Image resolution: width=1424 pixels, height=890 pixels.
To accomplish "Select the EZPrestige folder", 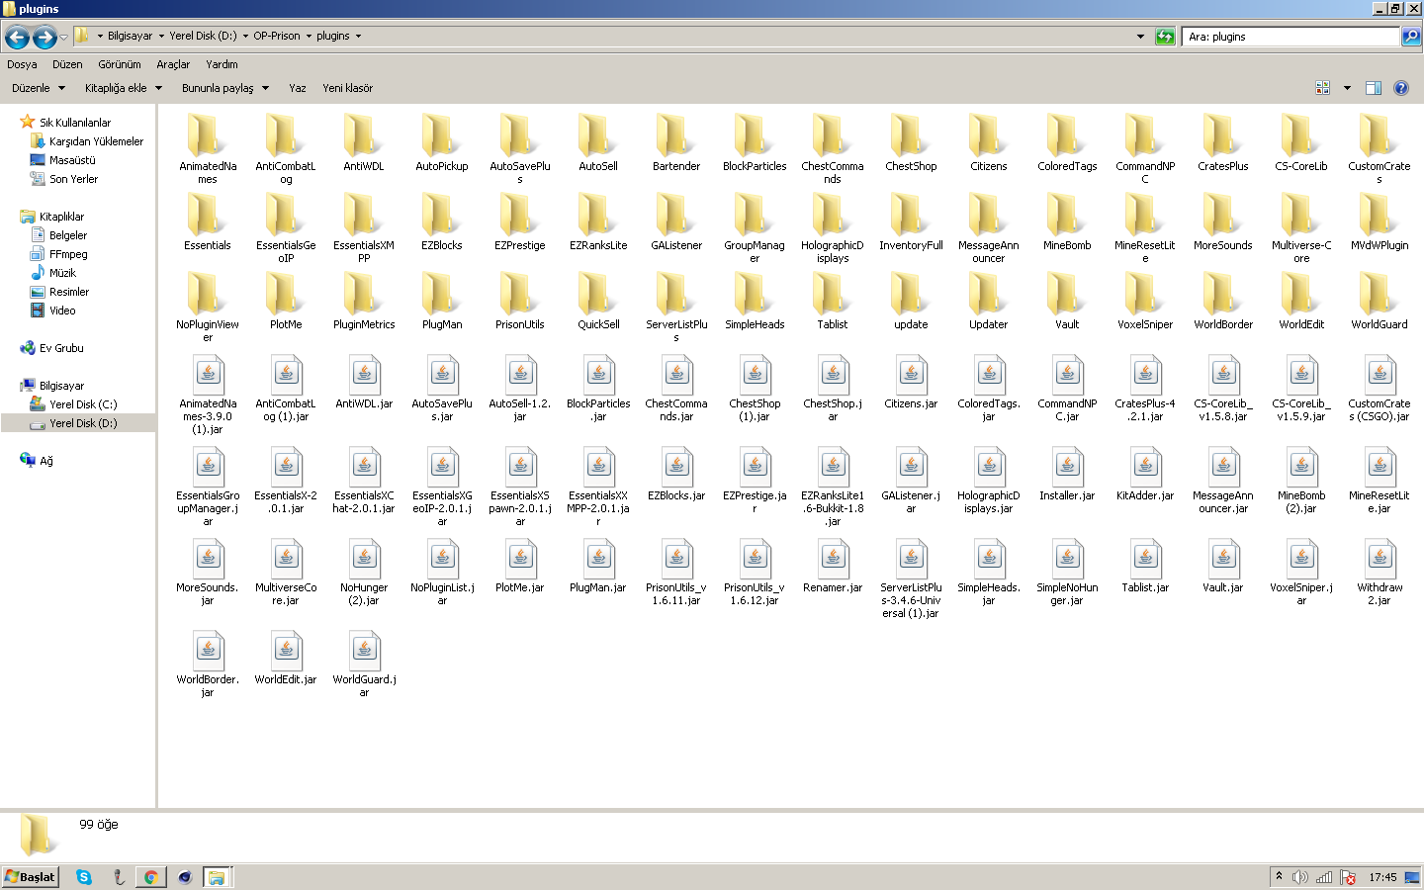I will pyautogui.click(x=520, y=222).
